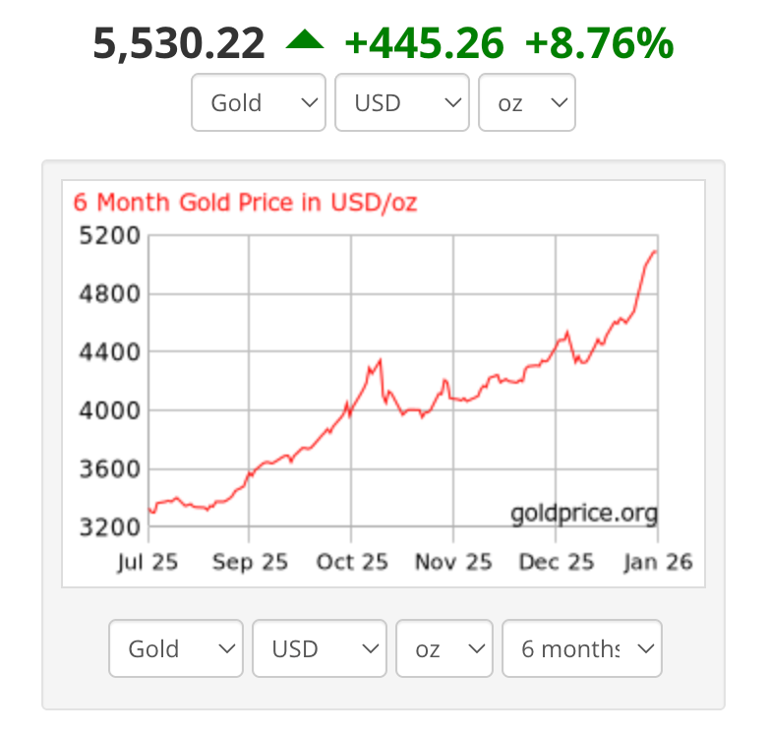This screenshot has width=769, height=734.
Task: Click the goldprice.org watermark in chart
Action: pyautogui.click(x=583, y=513)
